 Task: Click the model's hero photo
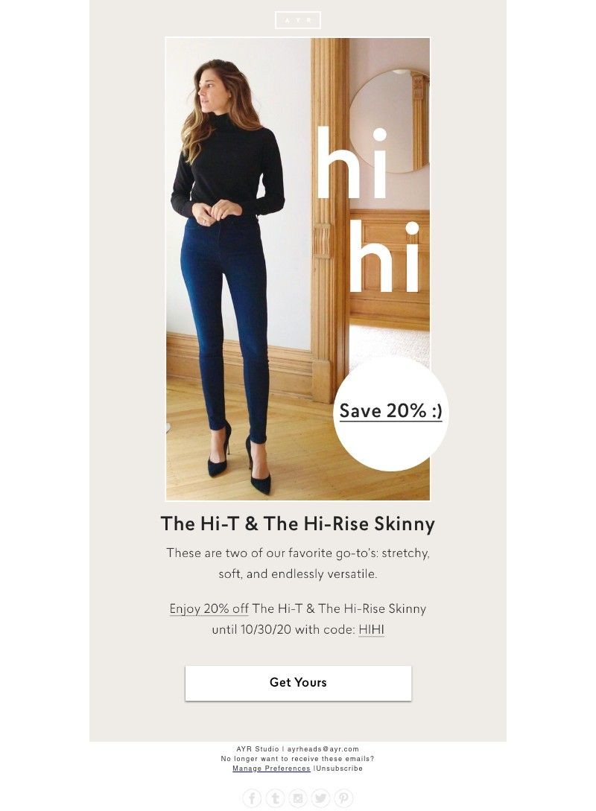297,269
